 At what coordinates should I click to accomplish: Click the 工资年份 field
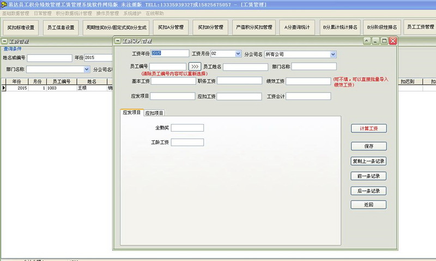(x=169, y=53)
